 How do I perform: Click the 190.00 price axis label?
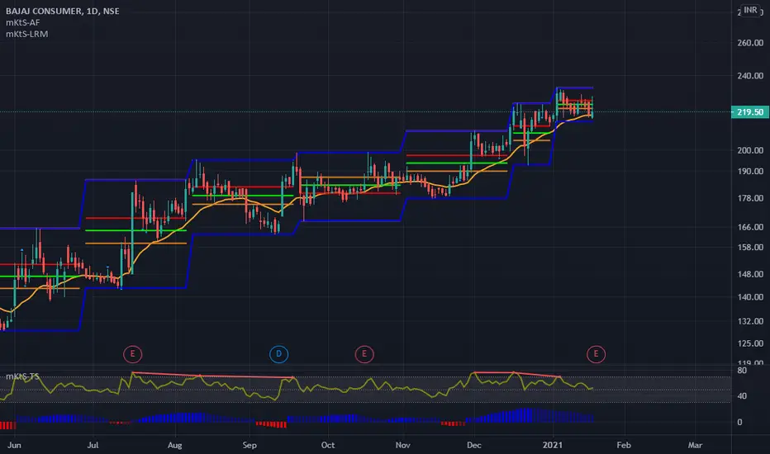[x=750, y=172]
